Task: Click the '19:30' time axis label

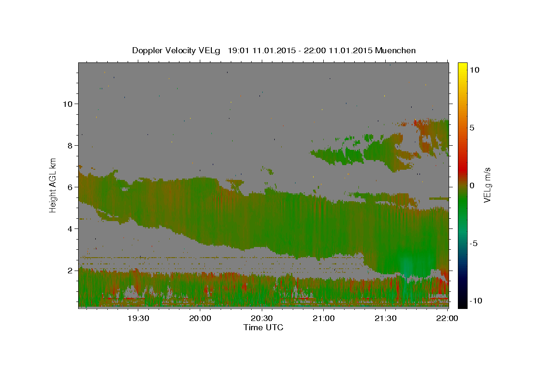Action: point(138,318)
